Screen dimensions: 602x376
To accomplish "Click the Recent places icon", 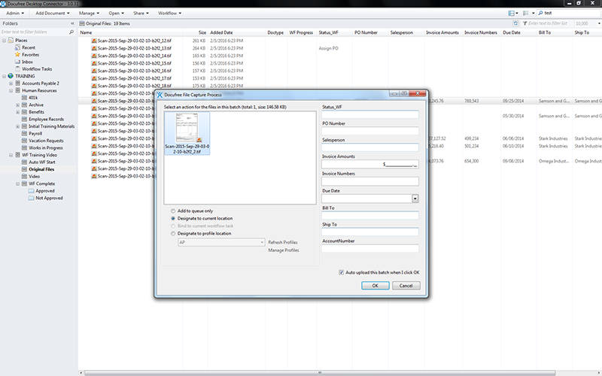I will [x=17, y=47].
